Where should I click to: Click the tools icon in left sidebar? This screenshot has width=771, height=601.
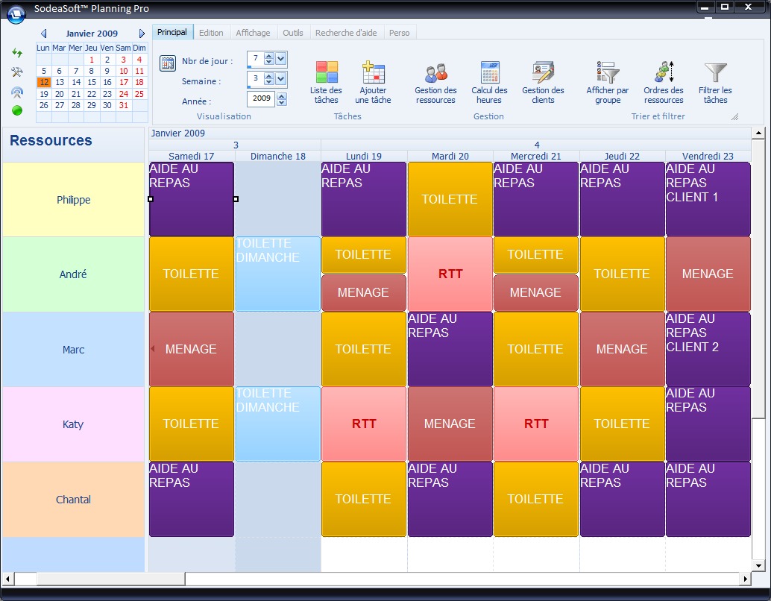pyautogui.click(x=15, y=72)
